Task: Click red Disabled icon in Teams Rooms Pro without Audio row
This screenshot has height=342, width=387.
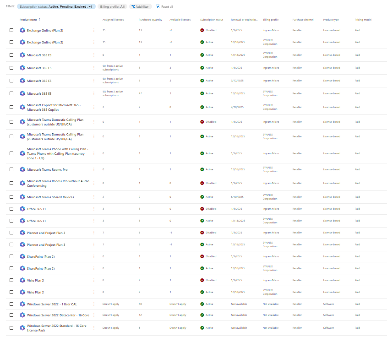Action: click(202, 183)
